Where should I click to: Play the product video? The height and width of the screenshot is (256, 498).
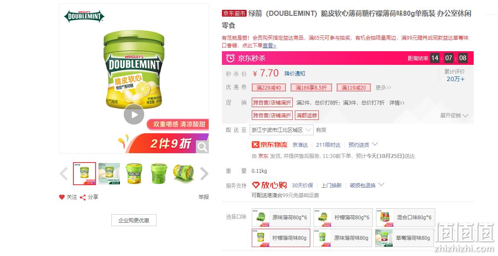tap(134, 114)
